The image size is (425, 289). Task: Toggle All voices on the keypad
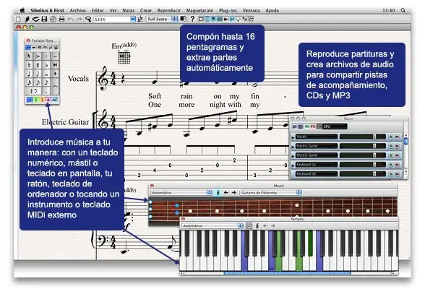click(54, 100)
